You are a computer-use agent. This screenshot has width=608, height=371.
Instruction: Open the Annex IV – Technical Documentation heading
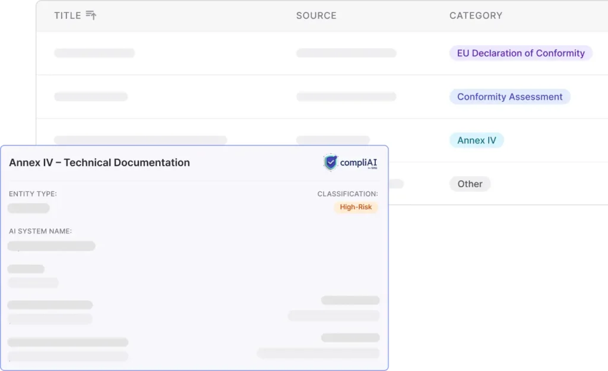click(99, 162)
